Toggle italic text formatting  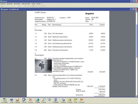click(x=28, y=6)
